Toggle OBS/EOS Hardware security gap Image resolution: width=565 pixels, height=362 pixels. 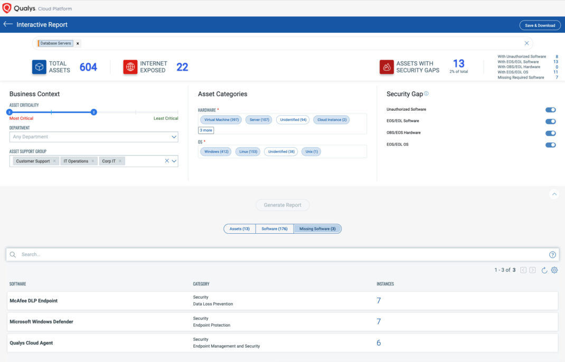(550, 134)
